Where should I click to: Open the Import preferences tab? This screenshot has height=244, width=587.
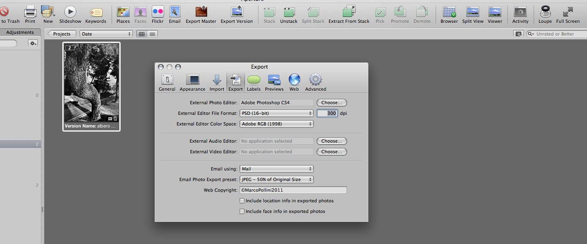click(217, 82)
